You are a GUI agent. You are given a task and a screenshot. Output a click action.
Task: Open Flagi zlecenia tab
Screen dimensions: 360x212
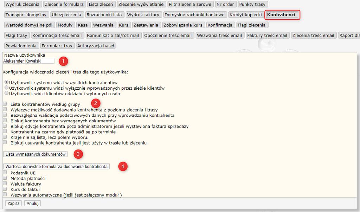tap(252, 25)
